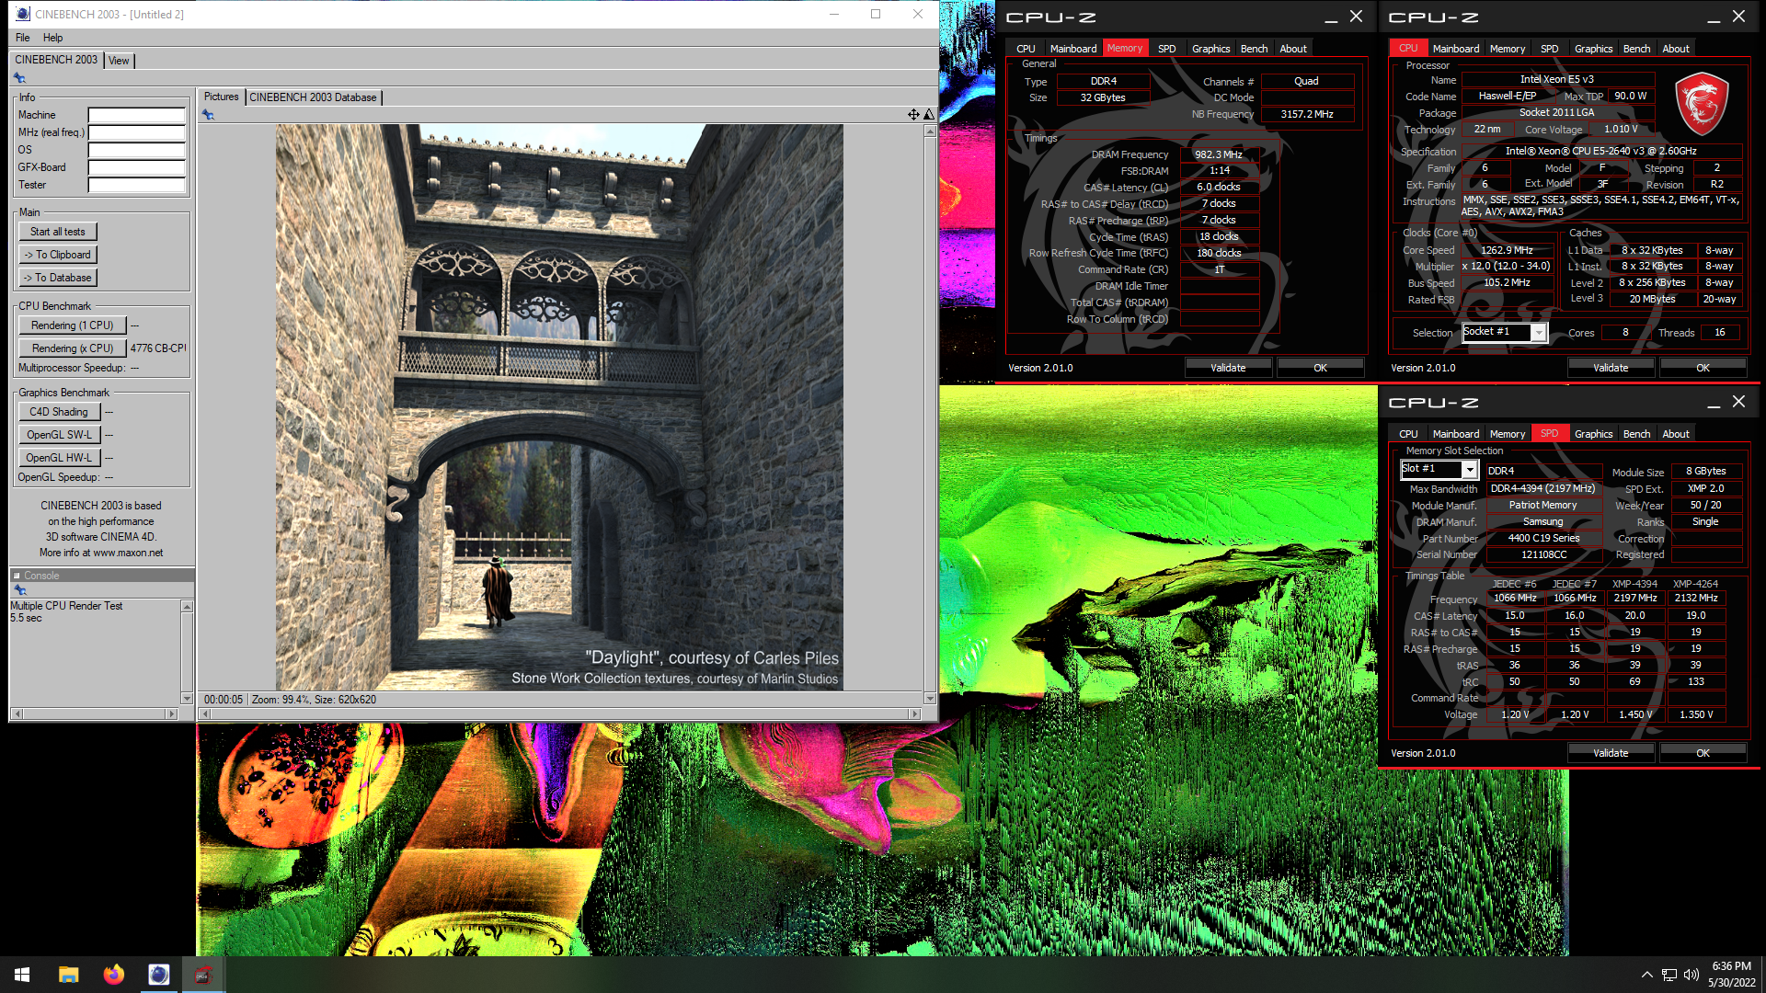1766x993 pixels.
Task: Click the 'Patriot Memory' module manufacturer value
Action: click(1542, 506)
